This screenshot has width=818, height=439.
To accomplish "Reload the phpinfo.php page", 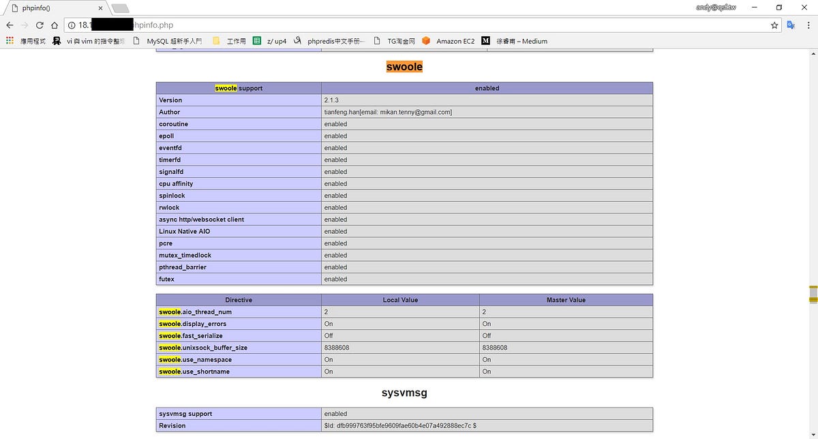I will point(40,24).
